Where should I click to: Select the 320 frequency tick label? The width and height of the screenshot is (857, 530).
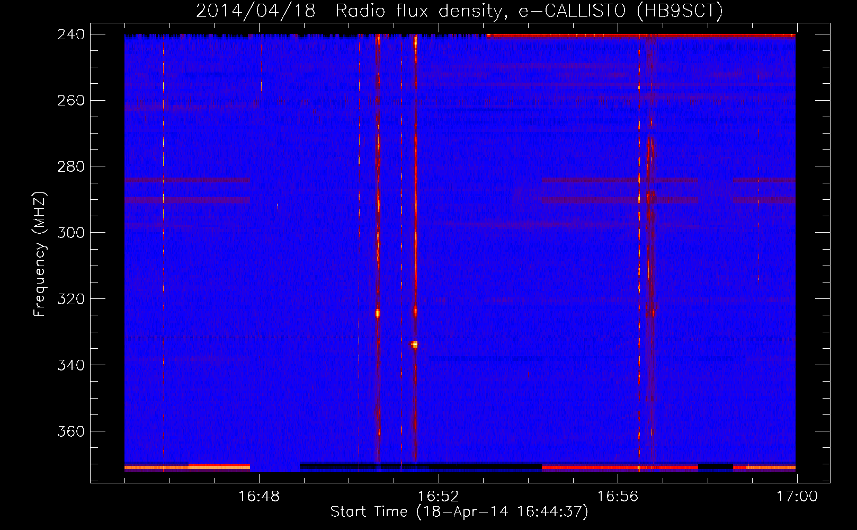[71, 299]
